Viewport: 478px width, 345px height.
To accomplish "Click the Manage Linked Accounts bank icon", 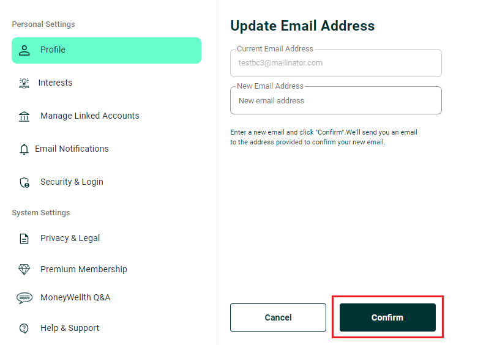I will [x=24, y=116].
